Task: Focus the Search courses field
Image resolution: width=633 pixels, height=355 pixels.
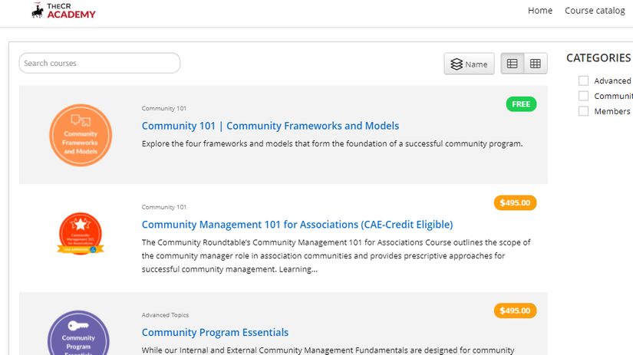Action: [100, 63]
